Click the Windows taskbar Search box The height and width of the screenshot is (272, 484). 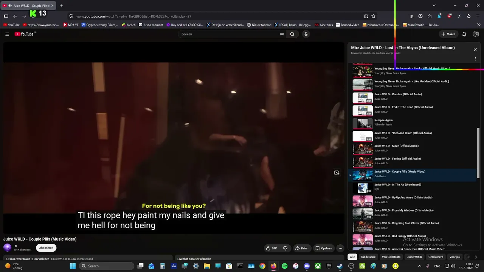click(107, 266)
